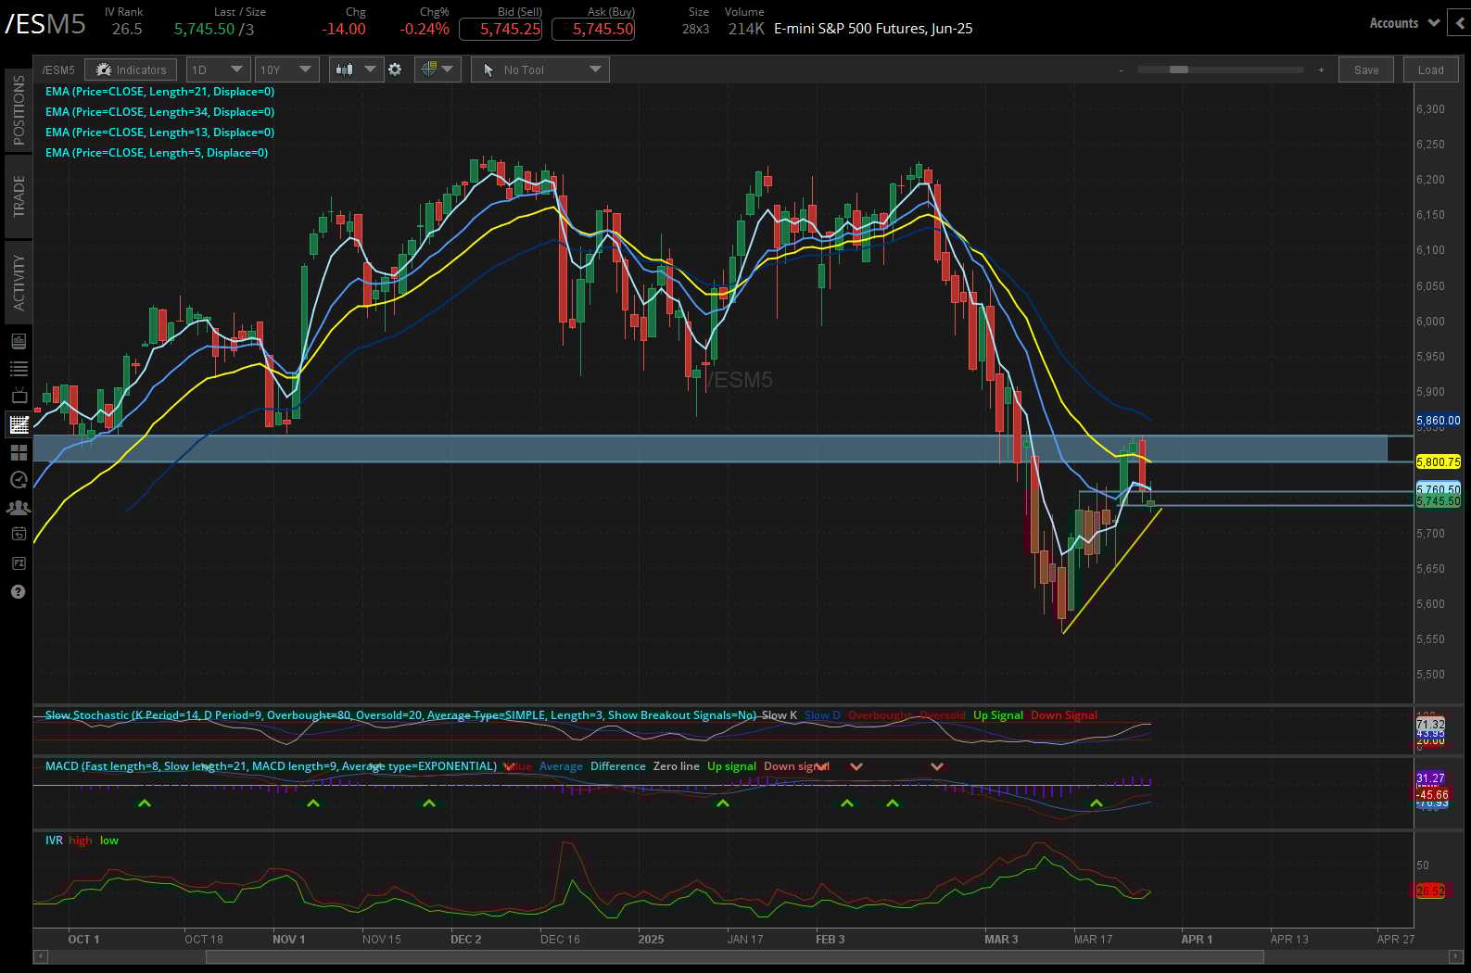Click the IV Rank 26.5 value
This screenshot has width=1471, height=973.
127,29
